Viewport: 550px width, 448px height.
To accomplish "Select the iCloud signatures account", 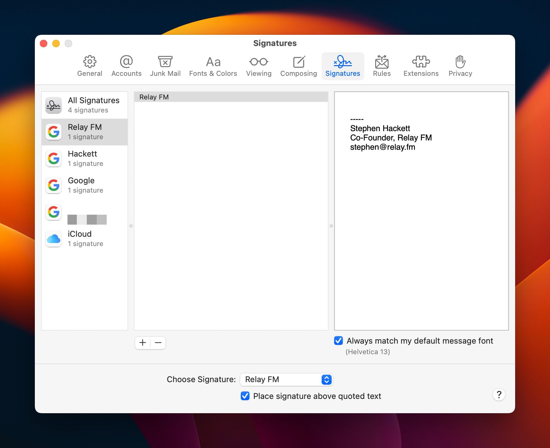I will [85, 238].
